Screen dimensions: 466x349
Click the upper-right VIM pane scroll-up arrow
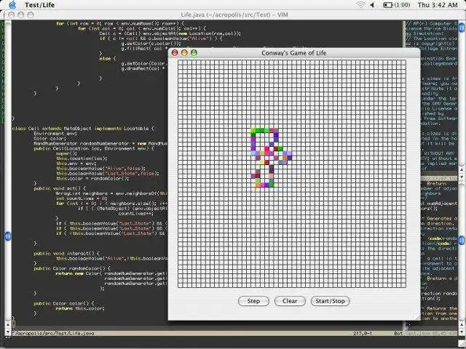tap(462, 170)
